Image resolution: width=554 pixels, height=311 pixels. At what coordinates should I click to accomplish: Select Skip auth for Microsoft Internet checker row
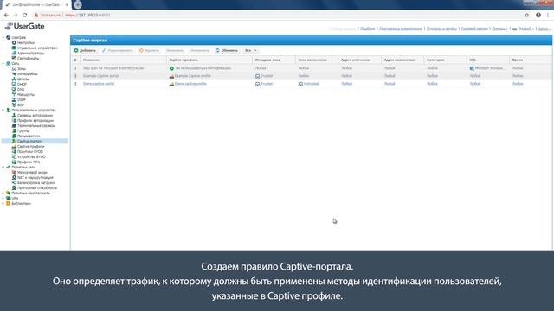(312, 68)
